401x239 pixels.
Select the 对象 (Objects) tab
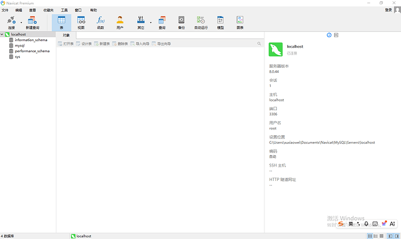coord(66,35)
